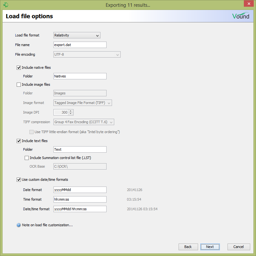Select the export.dat file name field
256x256 pixels.
coord(80,45)
